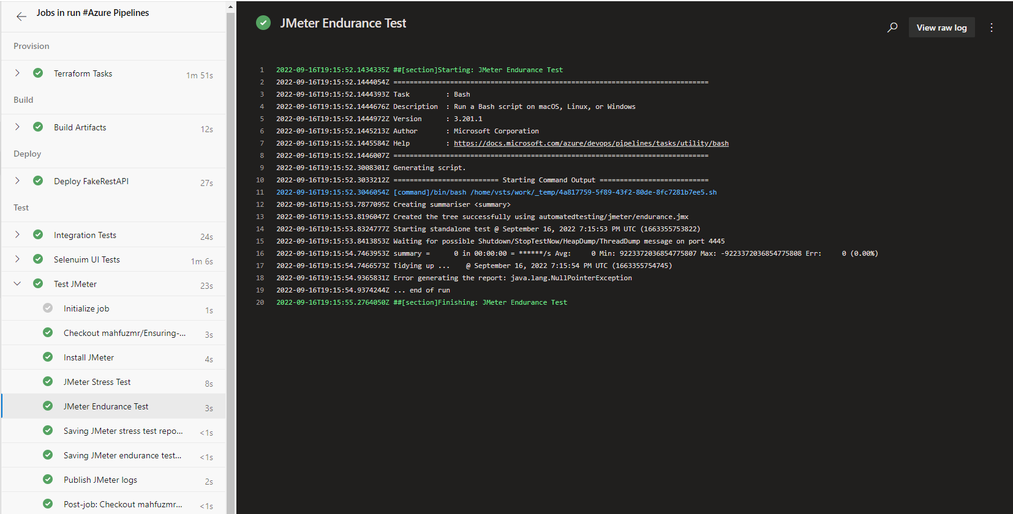Viewport: 1013px width, 514px height.
Task: Click green success icon beside JMeter Endurance Test title
Action: tap(263, 23)
